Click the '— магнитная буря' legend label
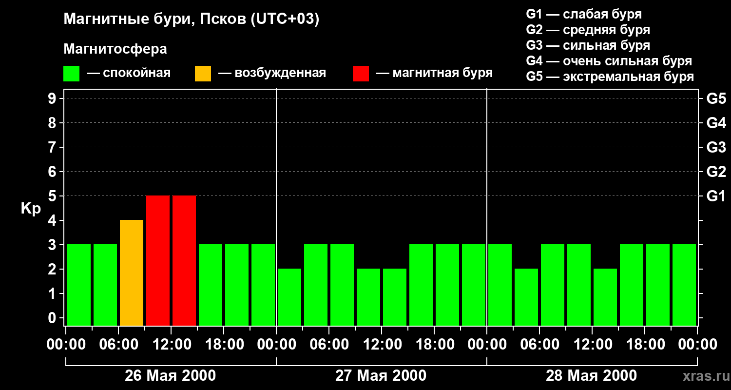 click(x=435, y=73)
